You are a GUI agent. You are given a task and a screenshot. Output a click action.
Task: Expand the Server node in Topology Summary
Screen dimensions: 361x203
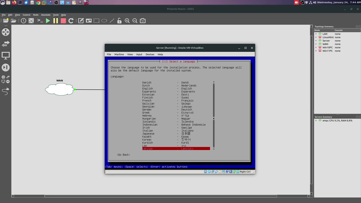pos(316,41)
